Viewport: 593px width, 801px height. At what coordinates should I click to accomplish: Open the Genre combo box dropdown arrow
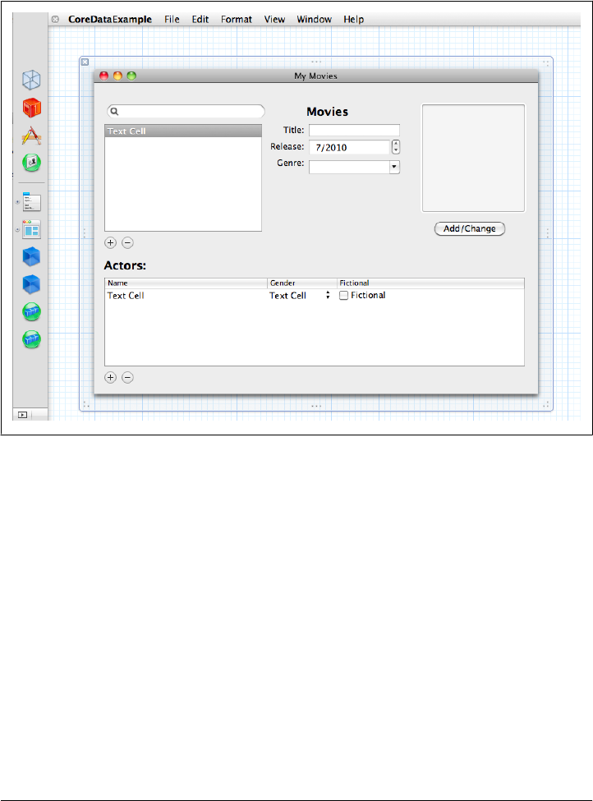(x=394, y=167)
